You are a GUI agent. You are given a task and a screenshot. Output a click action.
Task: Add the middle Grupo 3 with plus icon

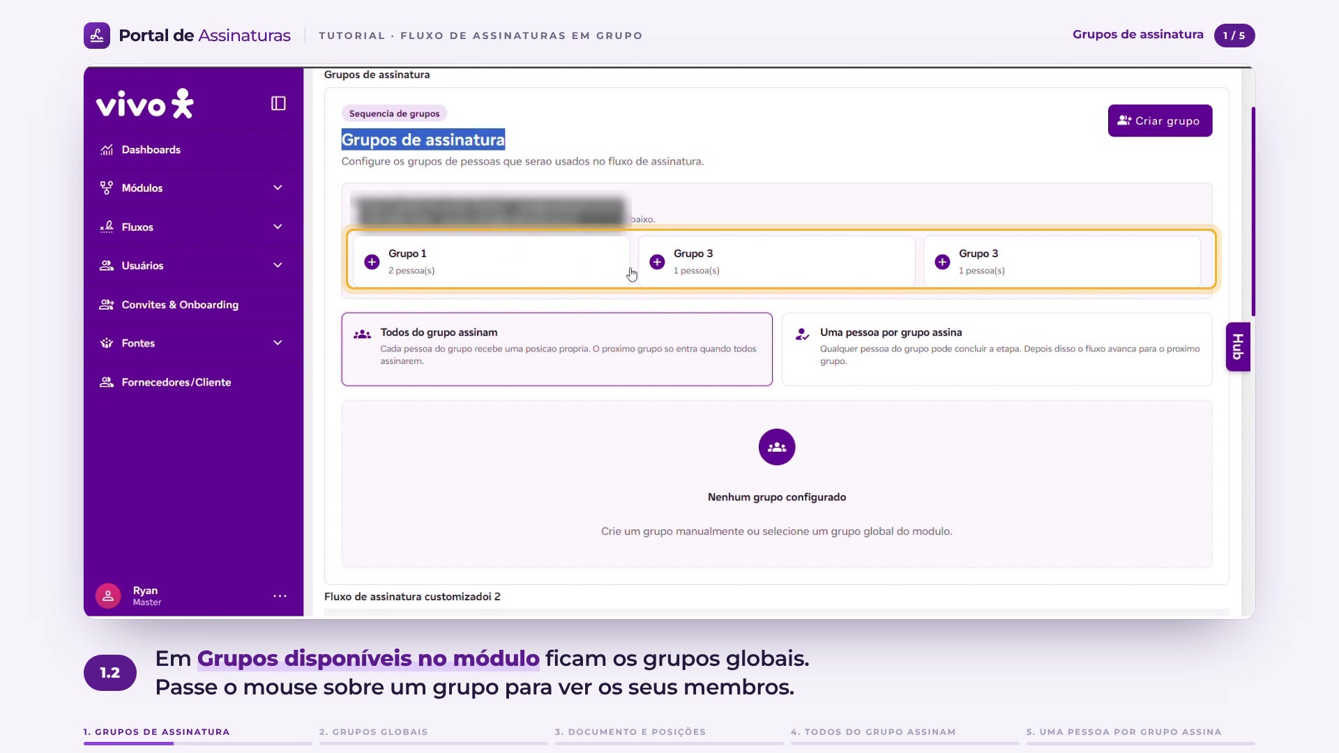pos(657,262)
